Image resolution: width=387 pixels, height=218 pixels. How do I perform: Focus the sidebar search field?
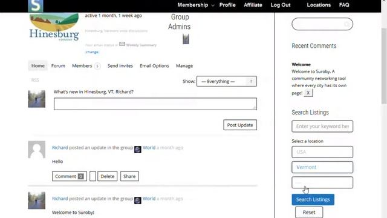[x=322, y=24]
